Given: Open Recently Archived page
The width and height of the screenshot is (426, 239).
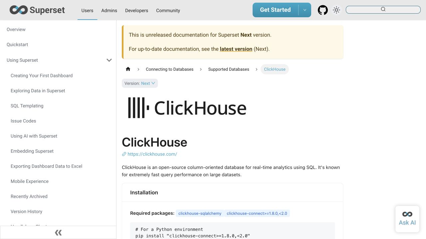Looking at the screenshot, I should 29,197.
